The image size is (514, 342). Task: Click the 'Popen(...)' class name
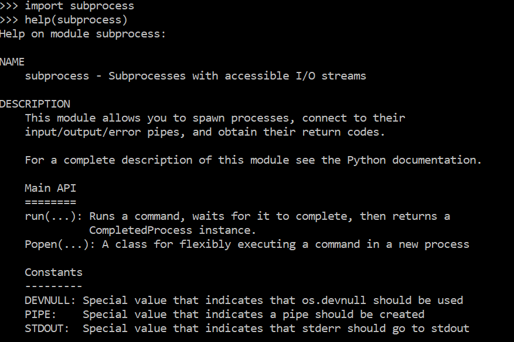point(57,244)
